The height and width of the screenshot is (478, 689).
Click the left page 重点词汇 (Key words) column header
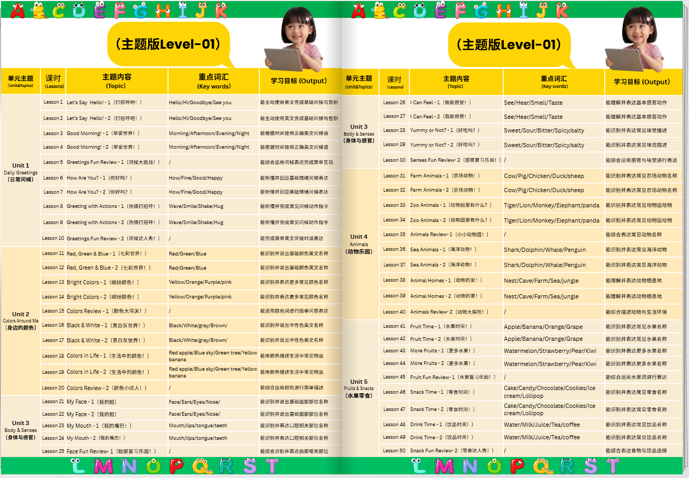tap(214, 81)
